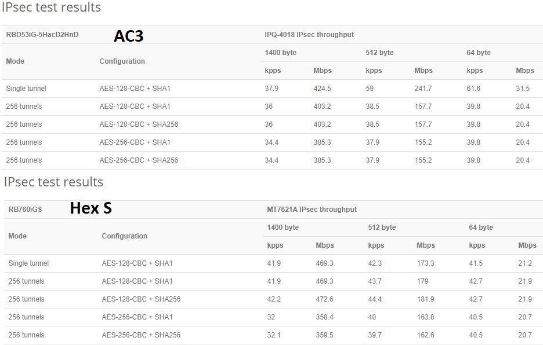Click AES-256-CBC + SHA256 in the RB760iGS table
The height and width of the screenshot is (345, 543).
click(141, 335)
